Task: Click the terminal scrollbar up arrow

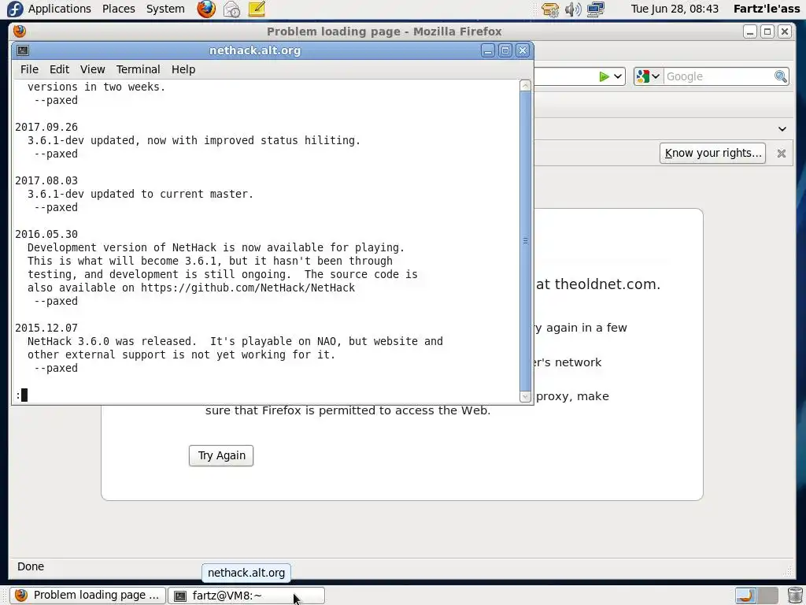Action: (525, 85)
